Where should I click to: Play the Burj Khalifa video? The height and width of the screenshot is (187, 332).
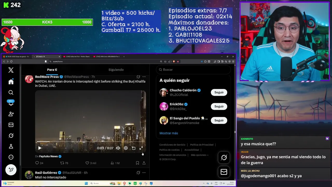point(40,148)
